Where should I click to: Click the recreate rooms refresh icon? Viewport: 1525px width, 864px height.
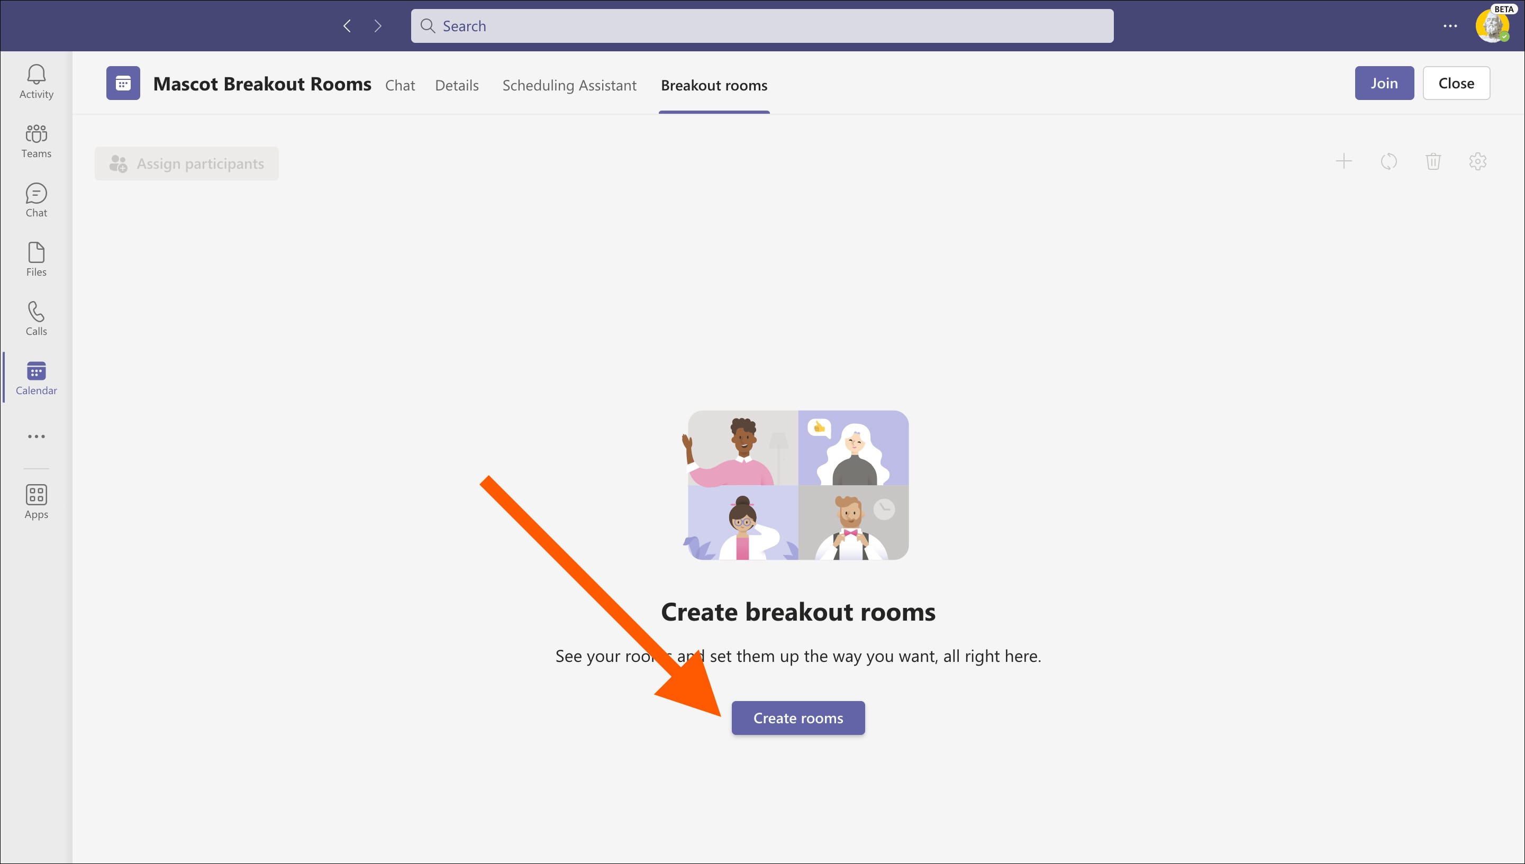(x=1388, y=161)
